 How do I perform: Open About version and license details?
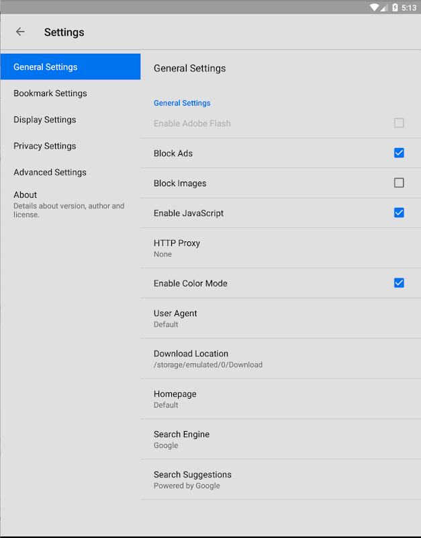click(x=70, y=204)
